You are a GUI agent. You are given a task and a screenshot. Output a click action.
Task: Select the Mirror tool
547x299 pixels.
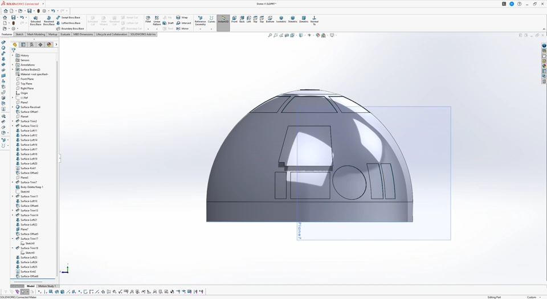[182, 28]
